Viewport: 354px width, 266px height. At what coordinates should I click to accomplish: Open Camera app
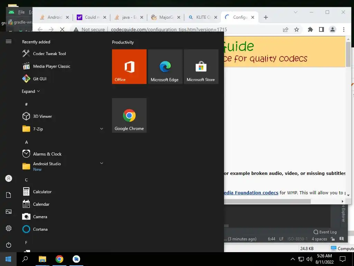(x=35, y=216)
